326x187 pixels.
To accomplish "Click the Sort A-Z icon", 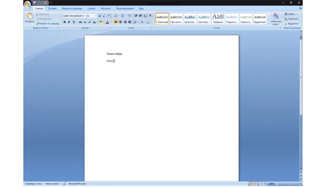I will [x=145, y=16].
